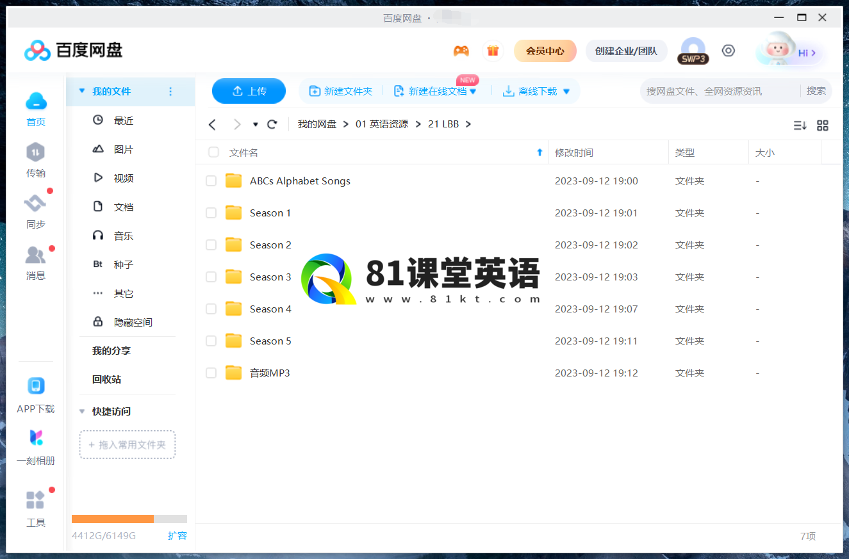Screen dimensions: 849x559
Task: Open the settings hexagon icon
Action: click(x=729, y=51)
